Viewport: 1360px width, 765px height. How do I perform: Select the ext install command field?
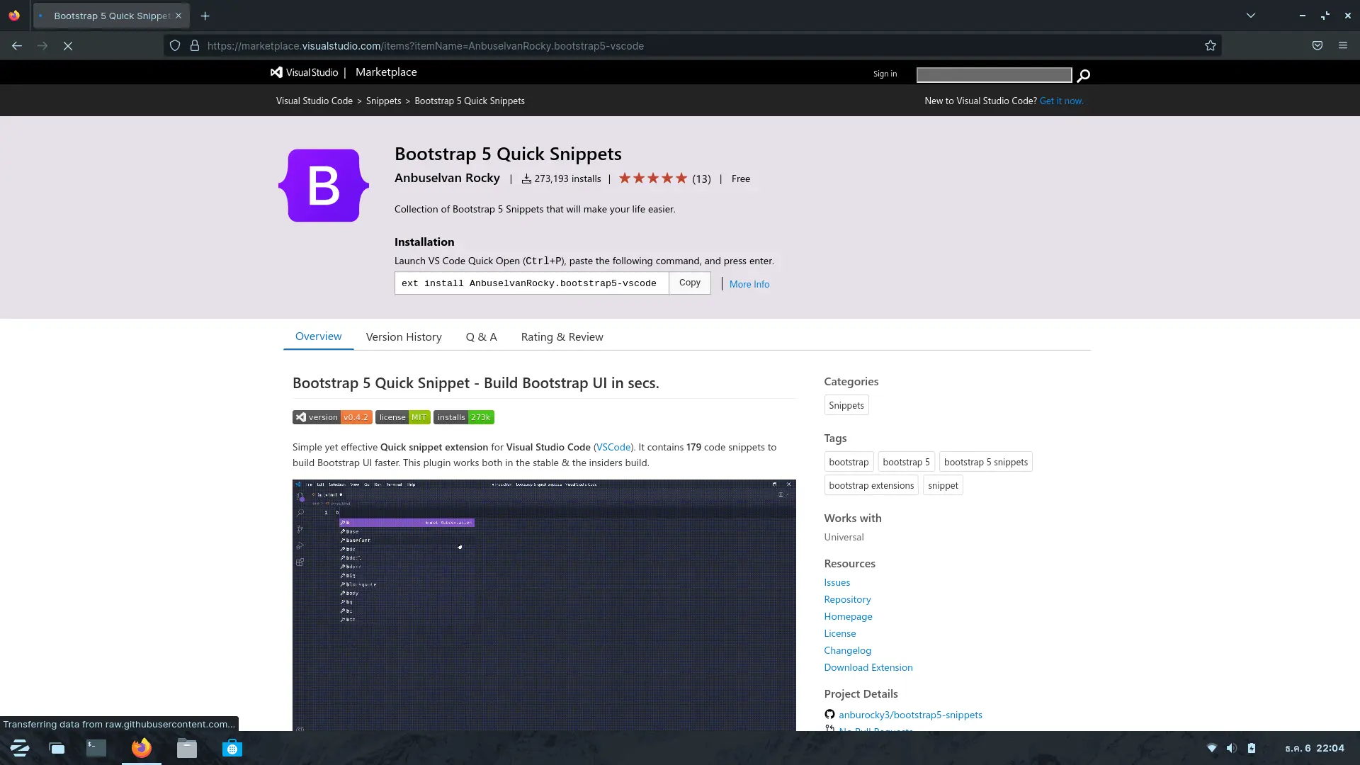[x=531, y=283]
